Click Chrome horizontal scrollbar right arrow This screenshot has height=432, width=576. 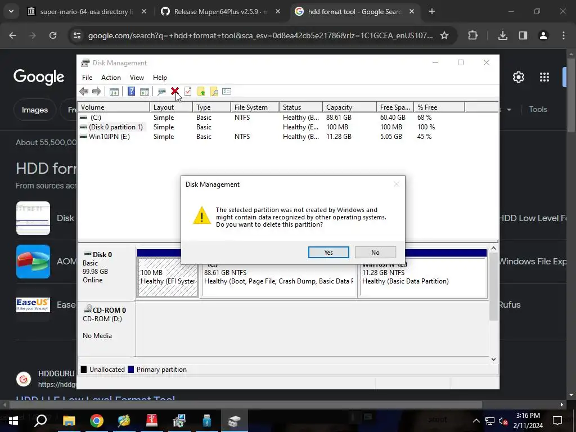coord(562,405)
